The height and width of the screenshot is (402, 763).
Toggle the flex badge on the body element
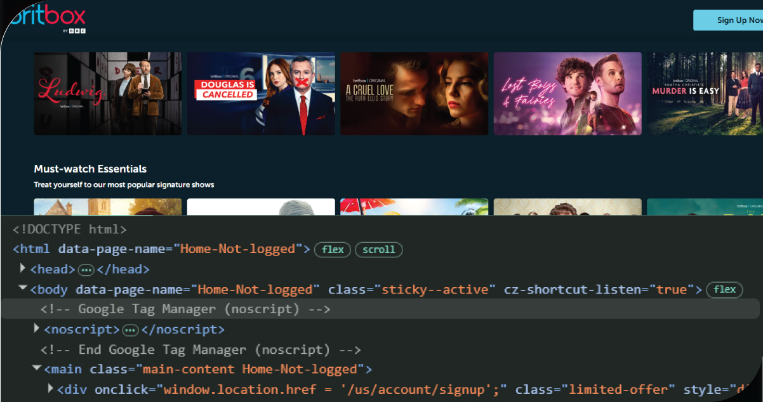(x=724, y=290)
